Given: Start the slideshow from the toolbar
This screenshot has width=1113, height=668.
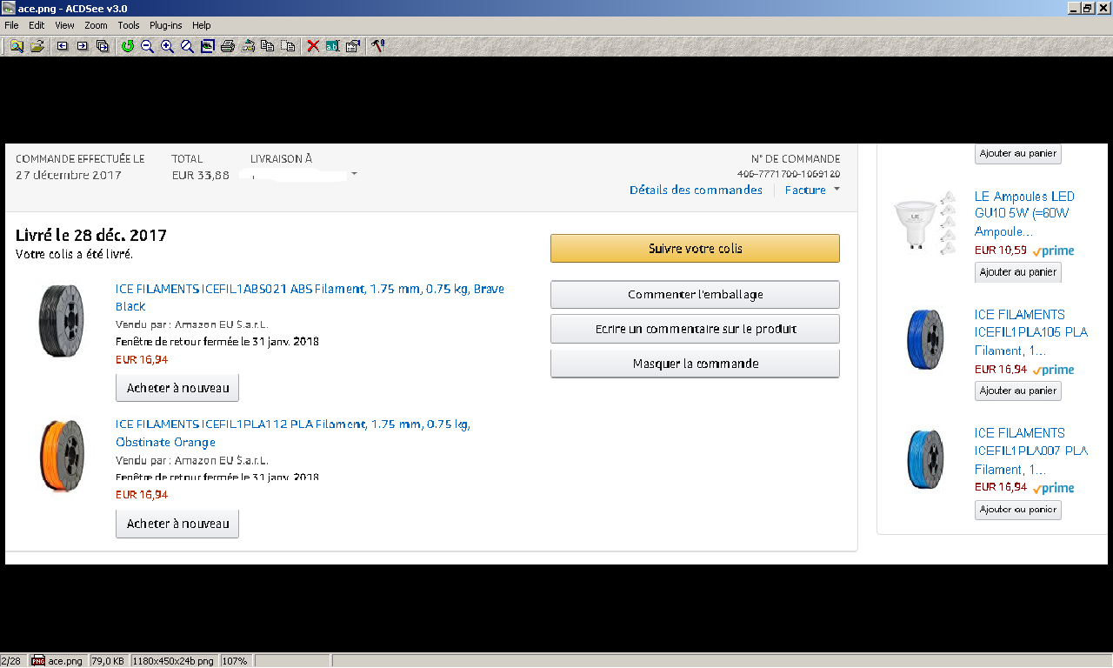Looking at the screenshot, I should (103, 46).
